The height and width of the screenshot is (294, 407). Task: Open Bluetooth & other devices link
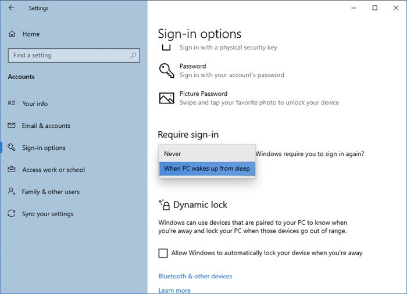pos(195,276)
